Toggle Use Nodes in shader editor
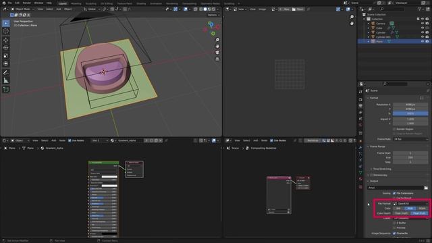The width and height of the screenshot is (432, 243). click(70, 140)
